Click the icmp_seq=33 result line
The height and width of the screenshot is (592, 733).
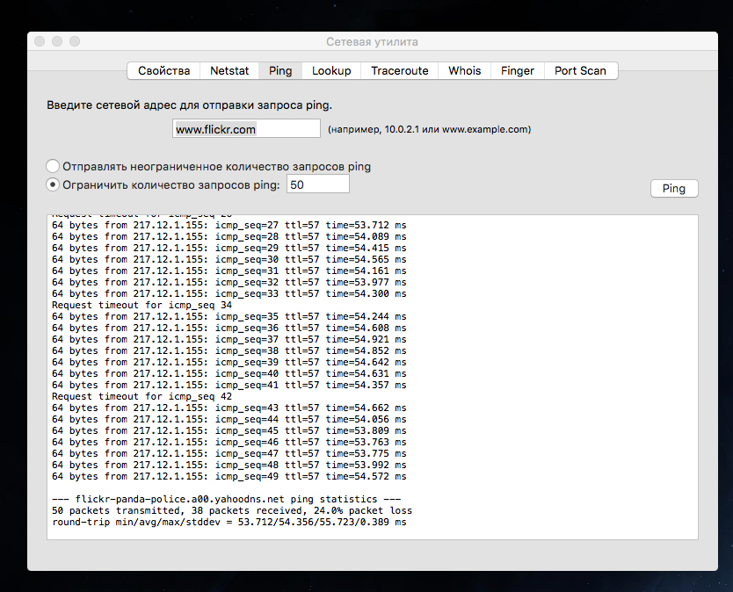pos(229,294)
